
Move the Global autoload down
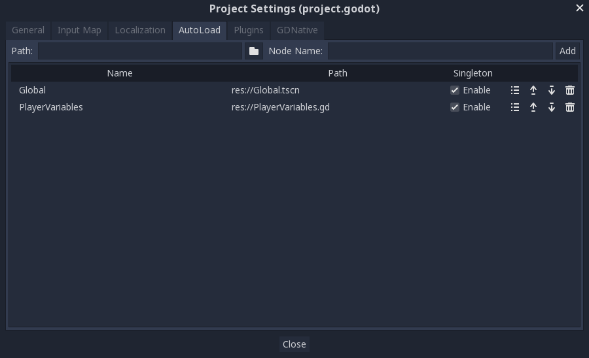(552, 90)
